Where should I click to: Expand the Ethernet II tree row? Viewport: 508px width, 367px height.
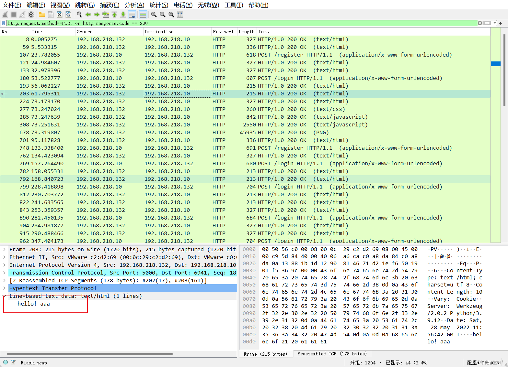(4, 257)
